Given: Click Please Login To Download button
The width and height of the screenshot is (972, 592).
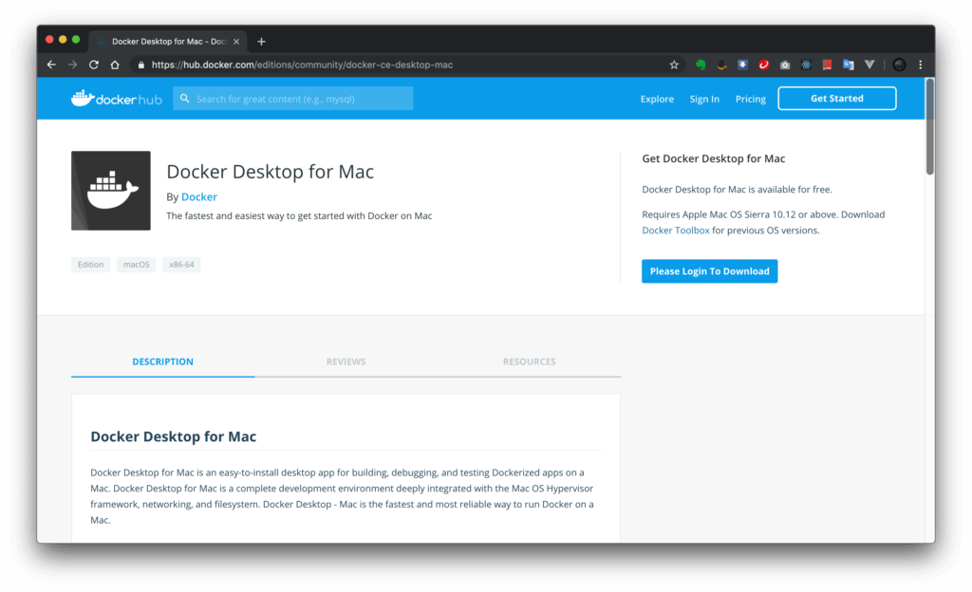Looking at the screenshot, I should pyautogui.click(x=709, y=271).
